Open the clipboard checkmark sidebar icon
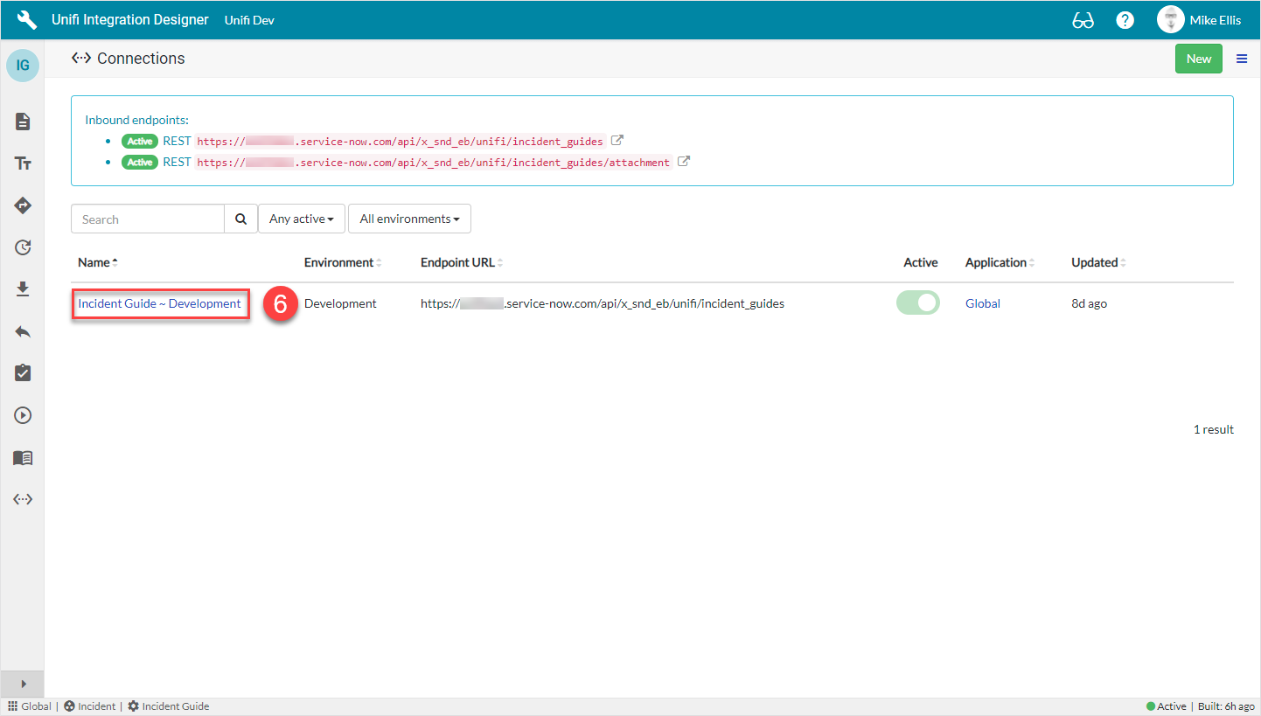The height and width of the screenshot is (716, 1261). pos(23,373)
